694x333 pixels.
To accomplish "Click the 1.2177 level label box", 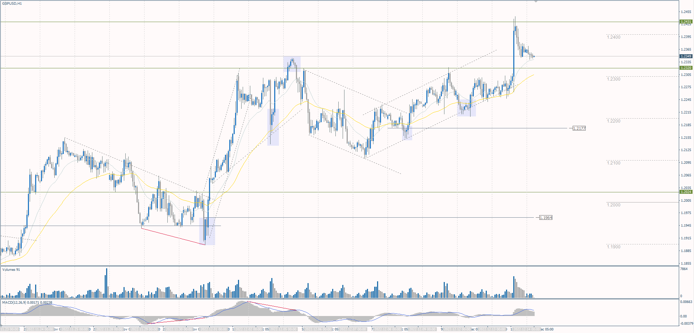I will [x=579, y=128].
